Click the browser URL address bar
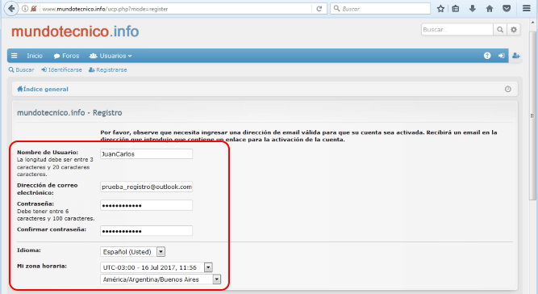The width and height of the screenshot is (538, 294). click(x=177, y=9)
